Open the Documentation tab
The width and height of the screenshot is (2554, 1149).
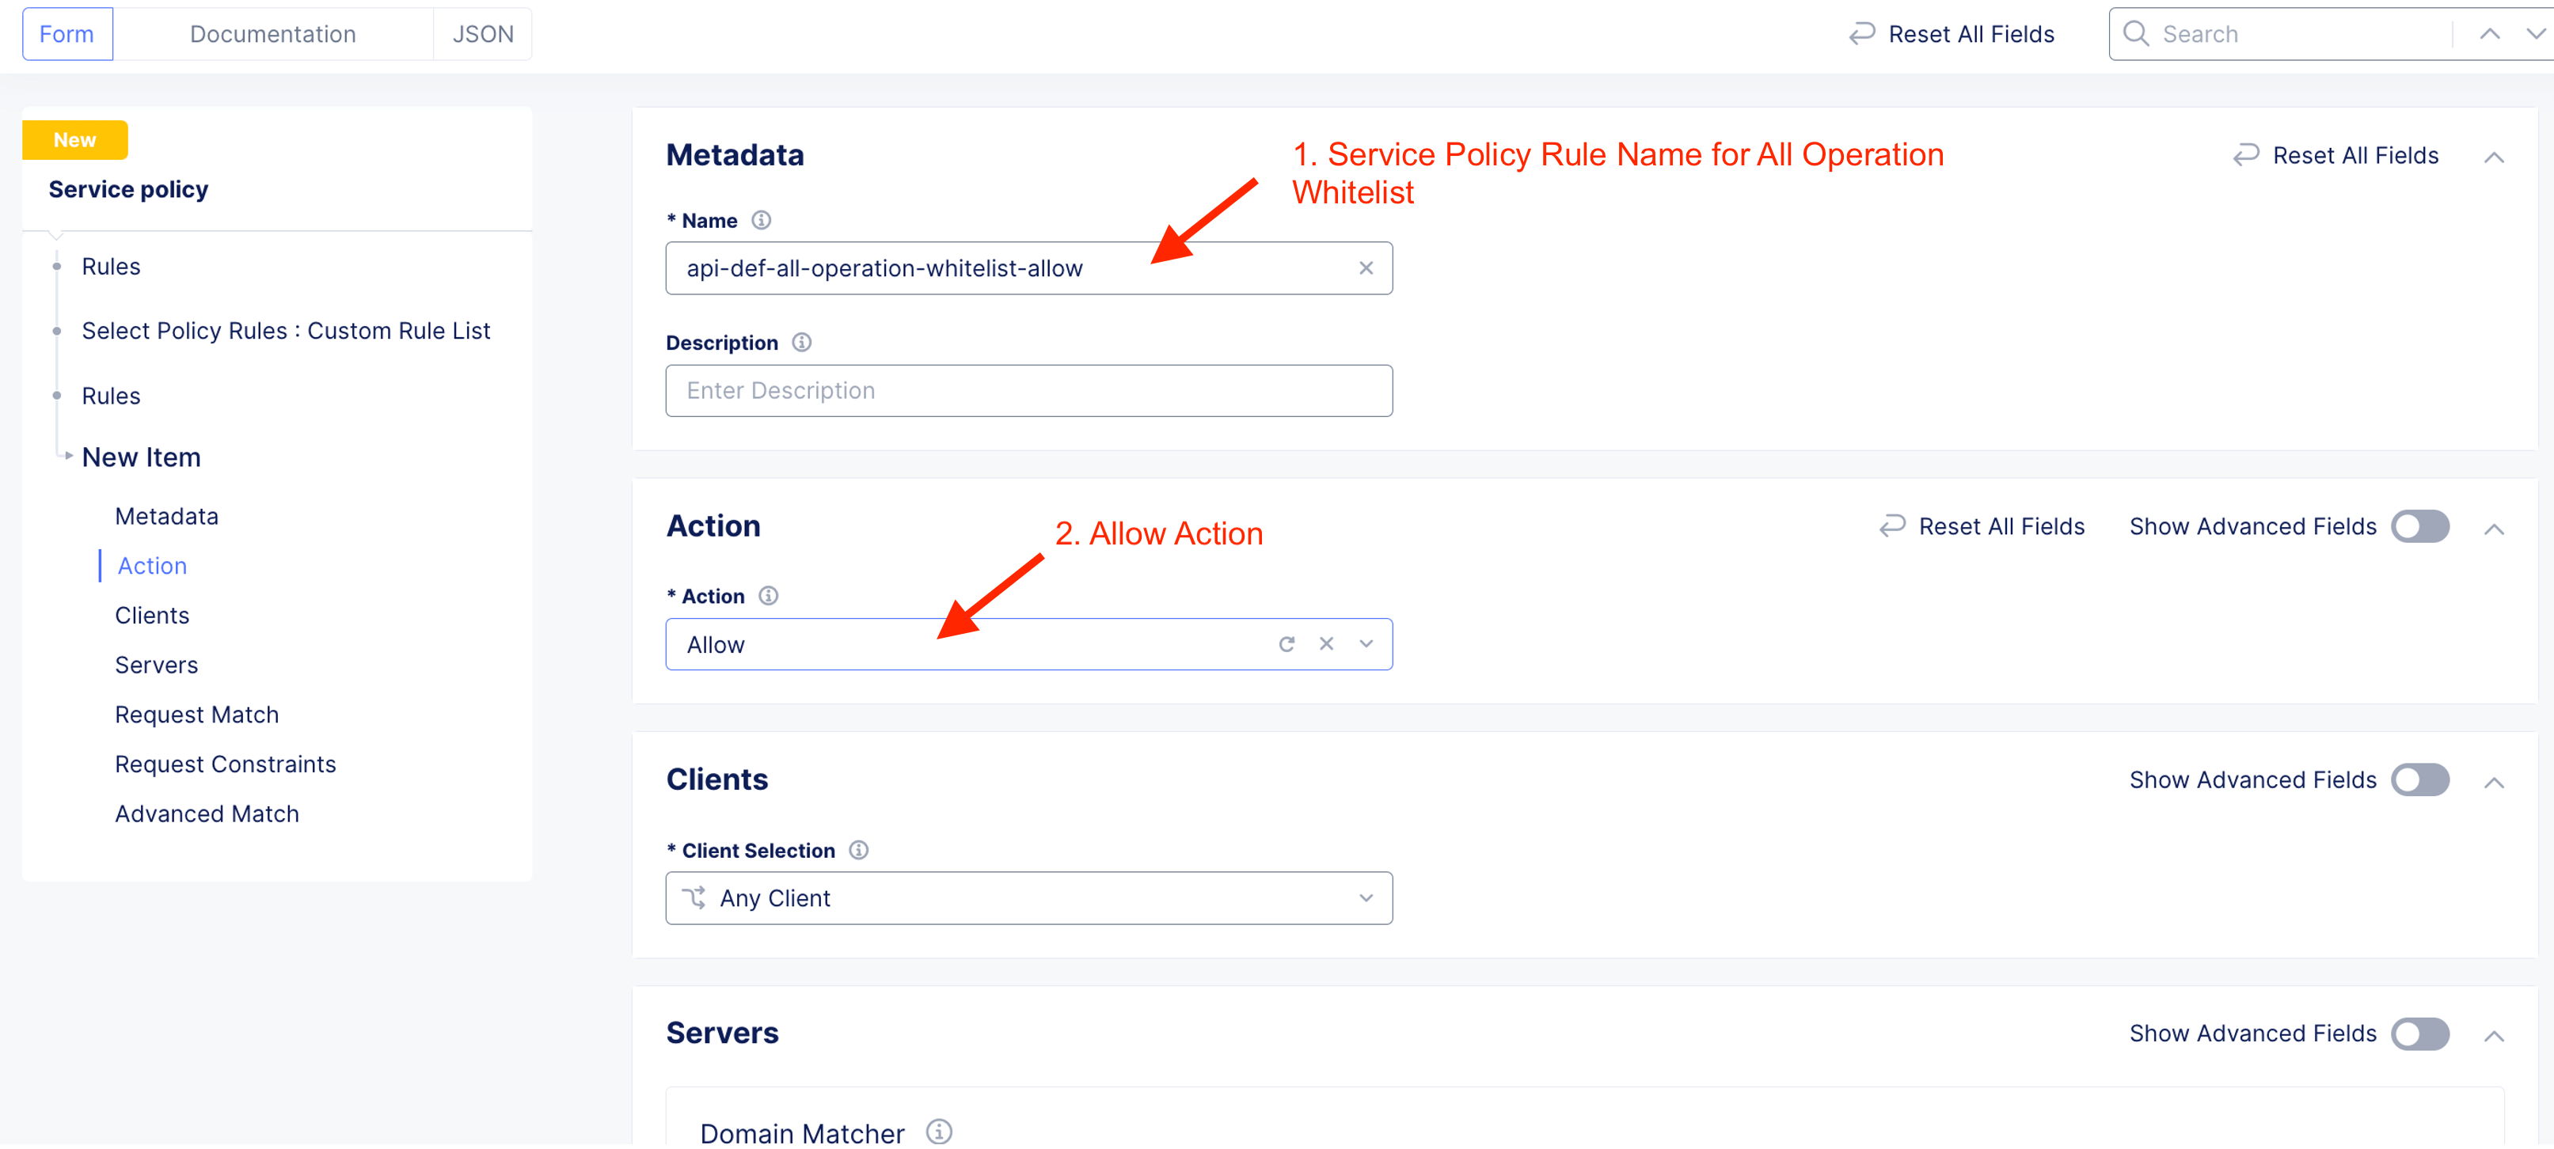pos(272,34)
